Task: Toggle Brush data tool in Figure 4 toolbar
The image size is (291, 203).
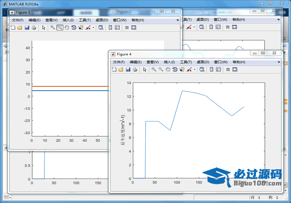Action: [x=189, y=69]
